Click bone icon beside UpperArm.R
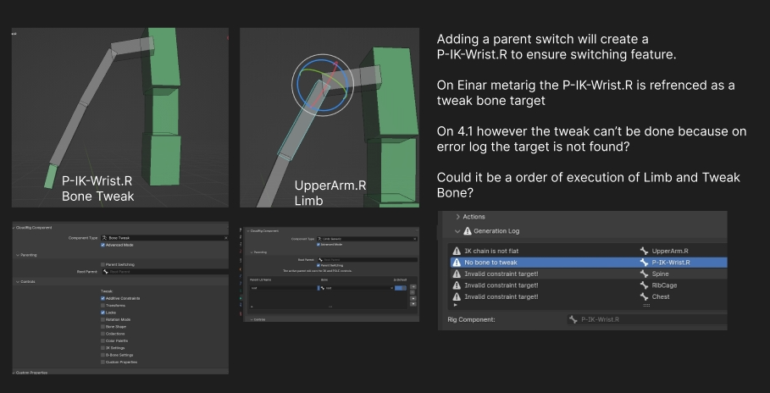The height and width of the screenshot is (393, 770). click(x=645, y=251)
